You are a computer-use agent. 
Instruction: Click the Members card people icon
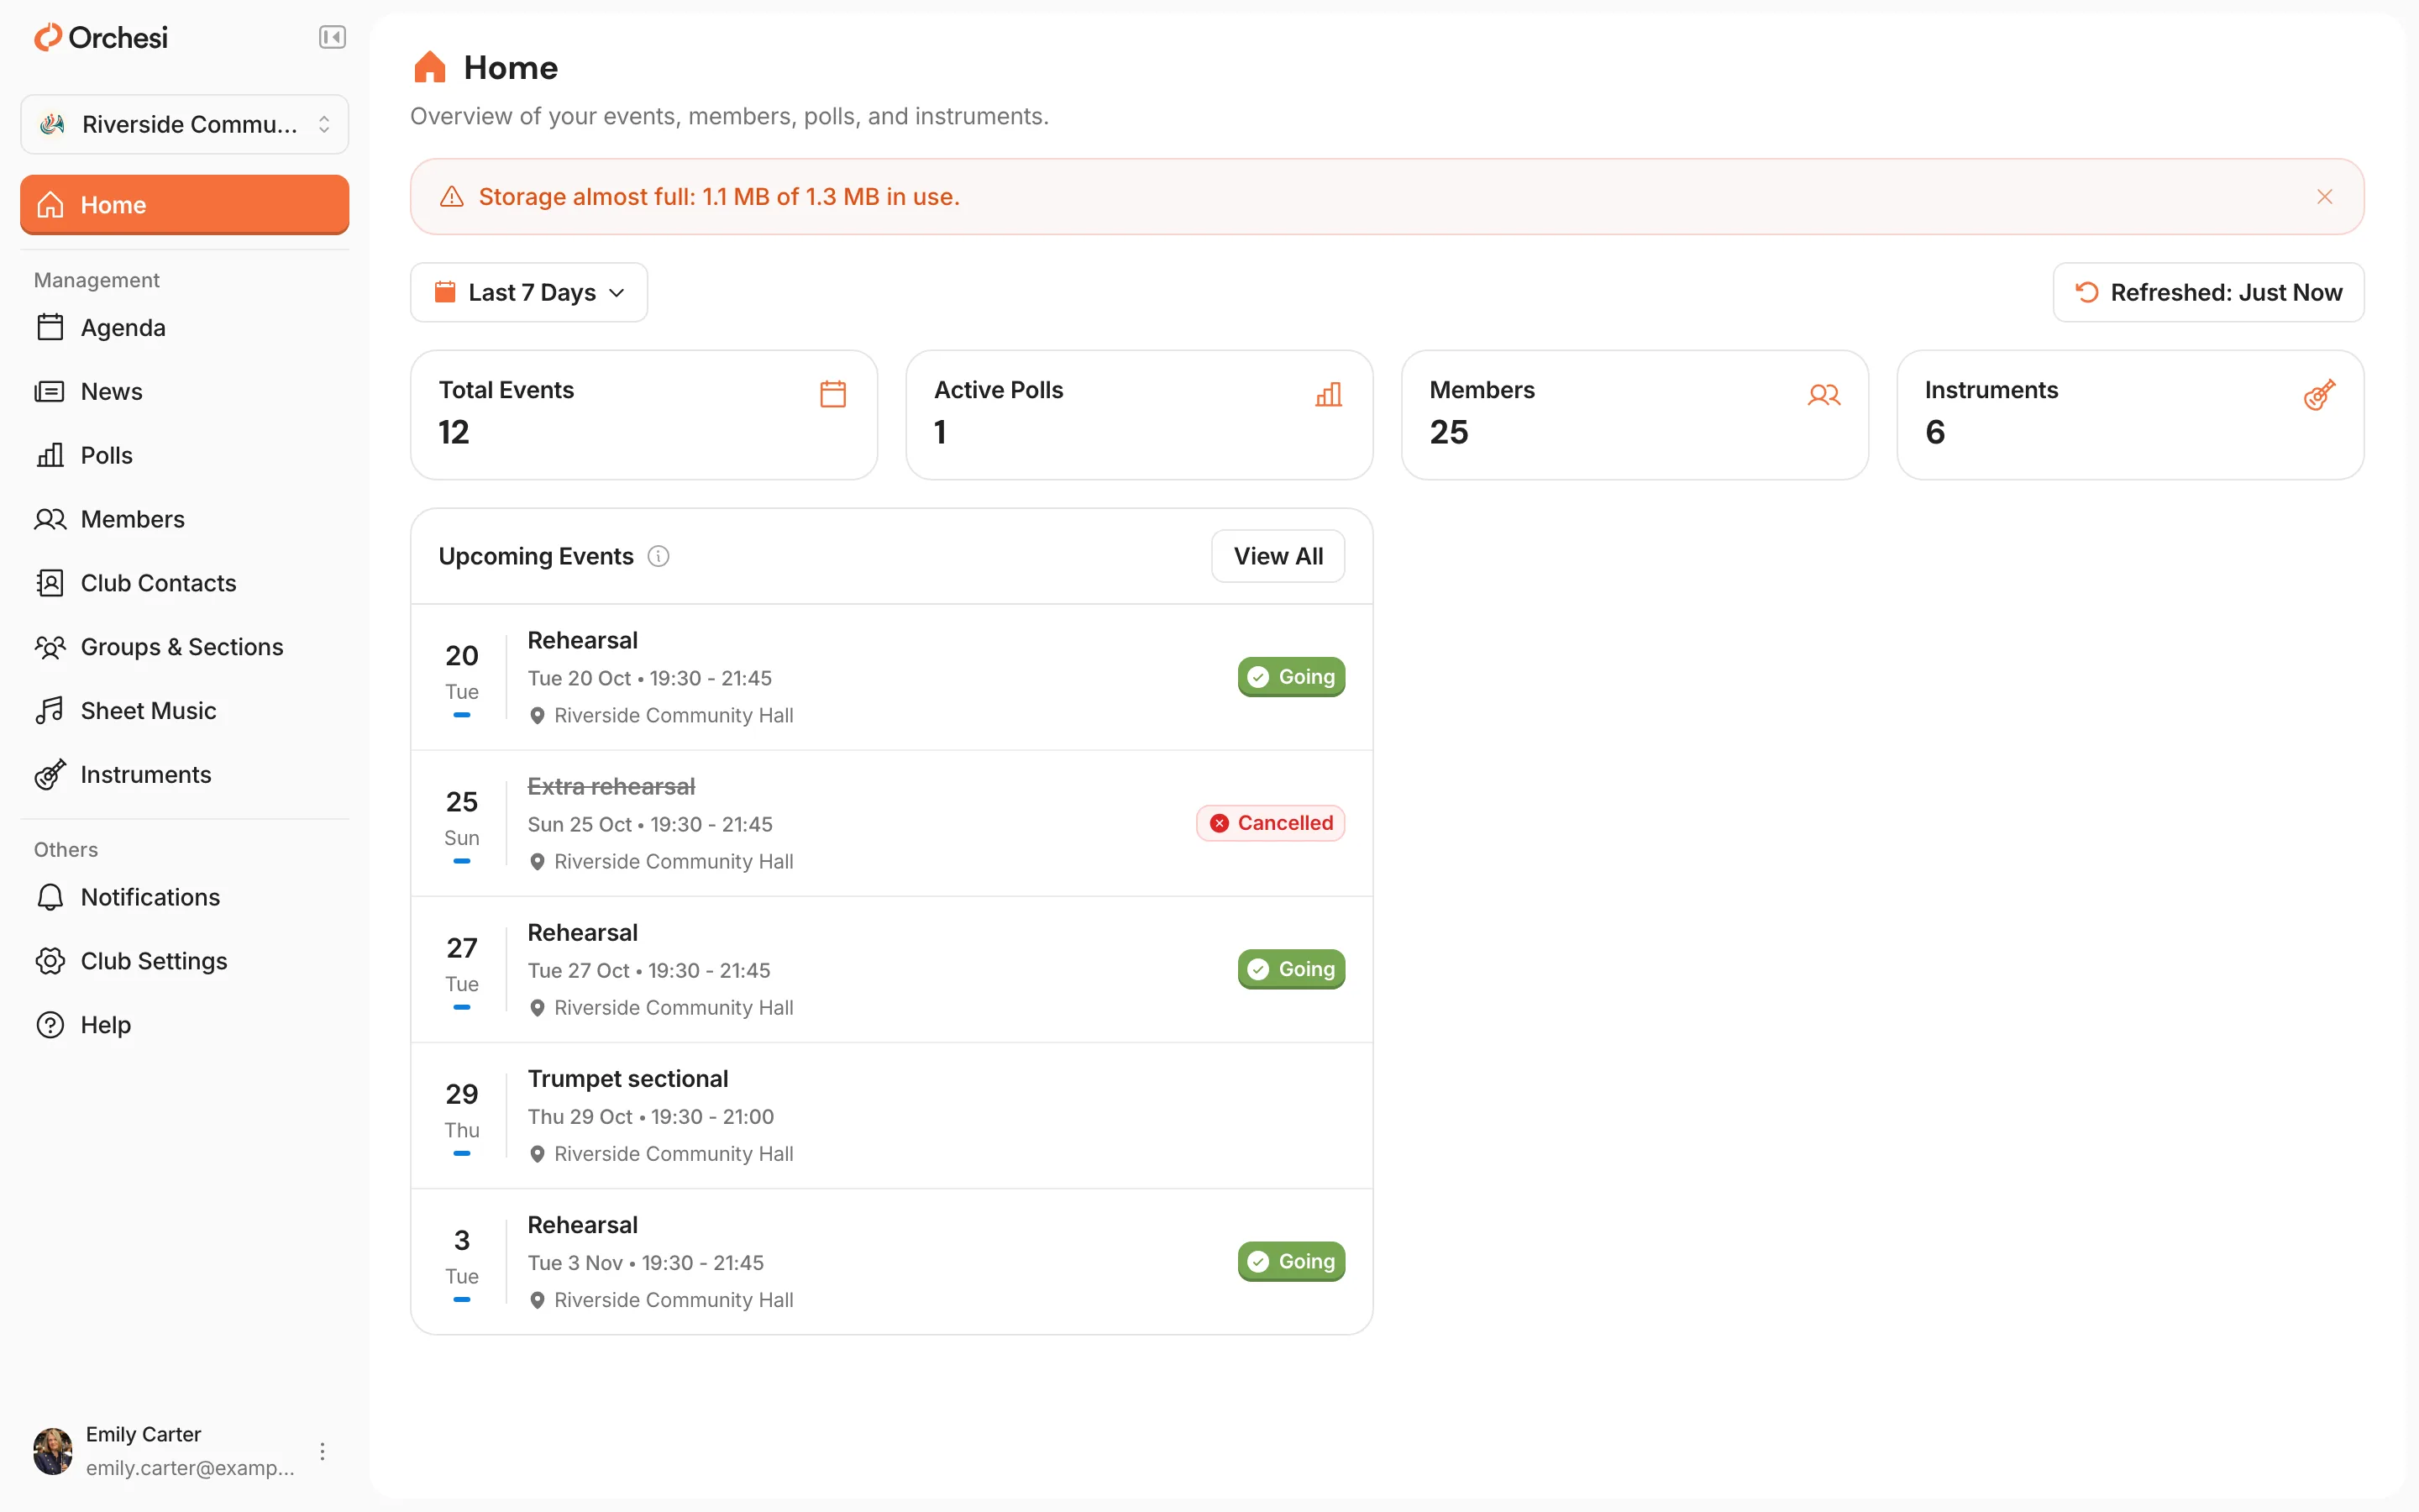point(1824,394)
